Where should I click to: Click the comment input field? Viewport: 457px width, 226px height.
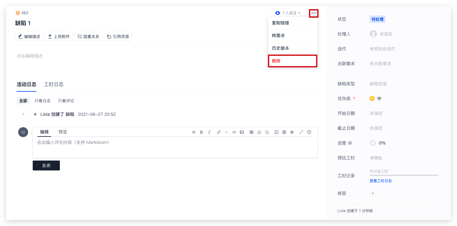(175, 147)
